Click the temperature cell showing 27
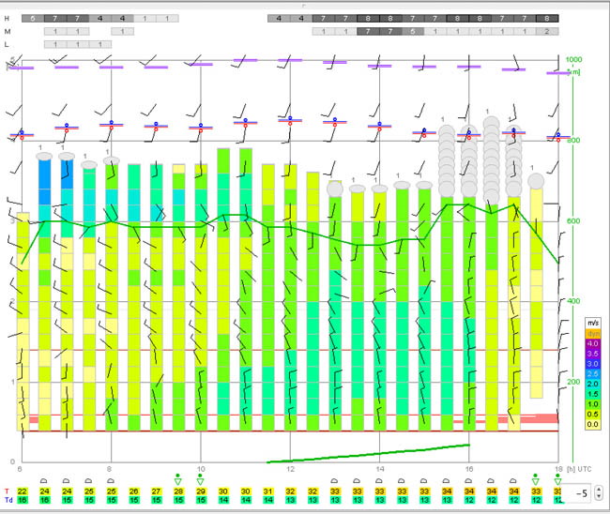 tap(156, 491)
